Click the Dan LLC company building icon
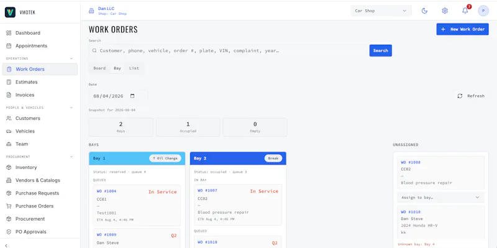The height and width of the screenshot is (248, 497). [91, 11]
